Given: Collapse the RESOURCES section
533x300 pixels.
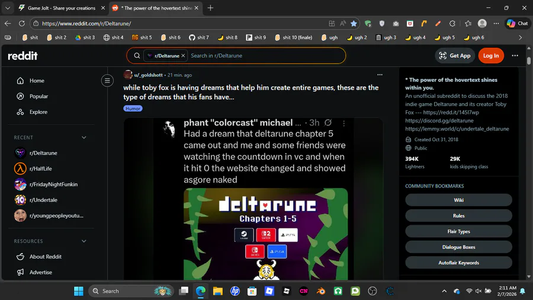Looking at the screenshot, I should (84, 241).
